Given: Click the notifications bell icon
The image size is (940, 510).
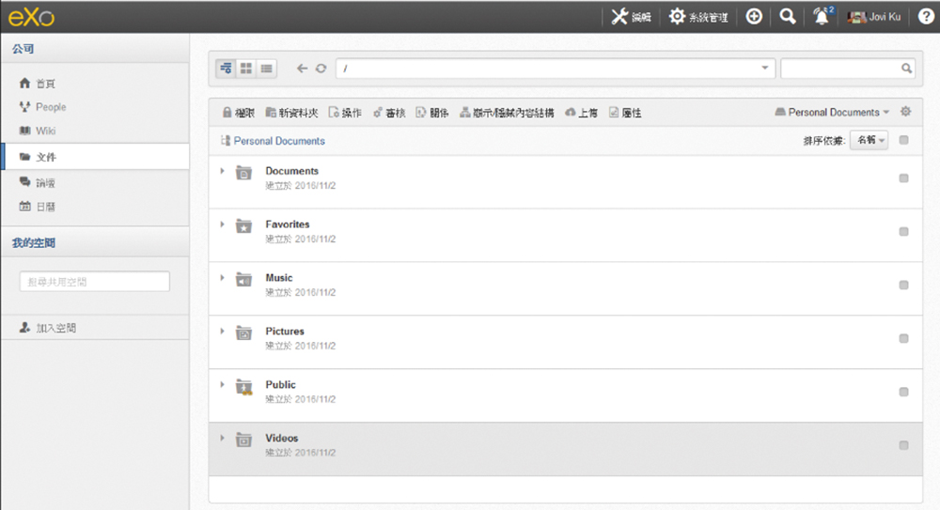Looking at the screenshot, I should pos(822,17).
